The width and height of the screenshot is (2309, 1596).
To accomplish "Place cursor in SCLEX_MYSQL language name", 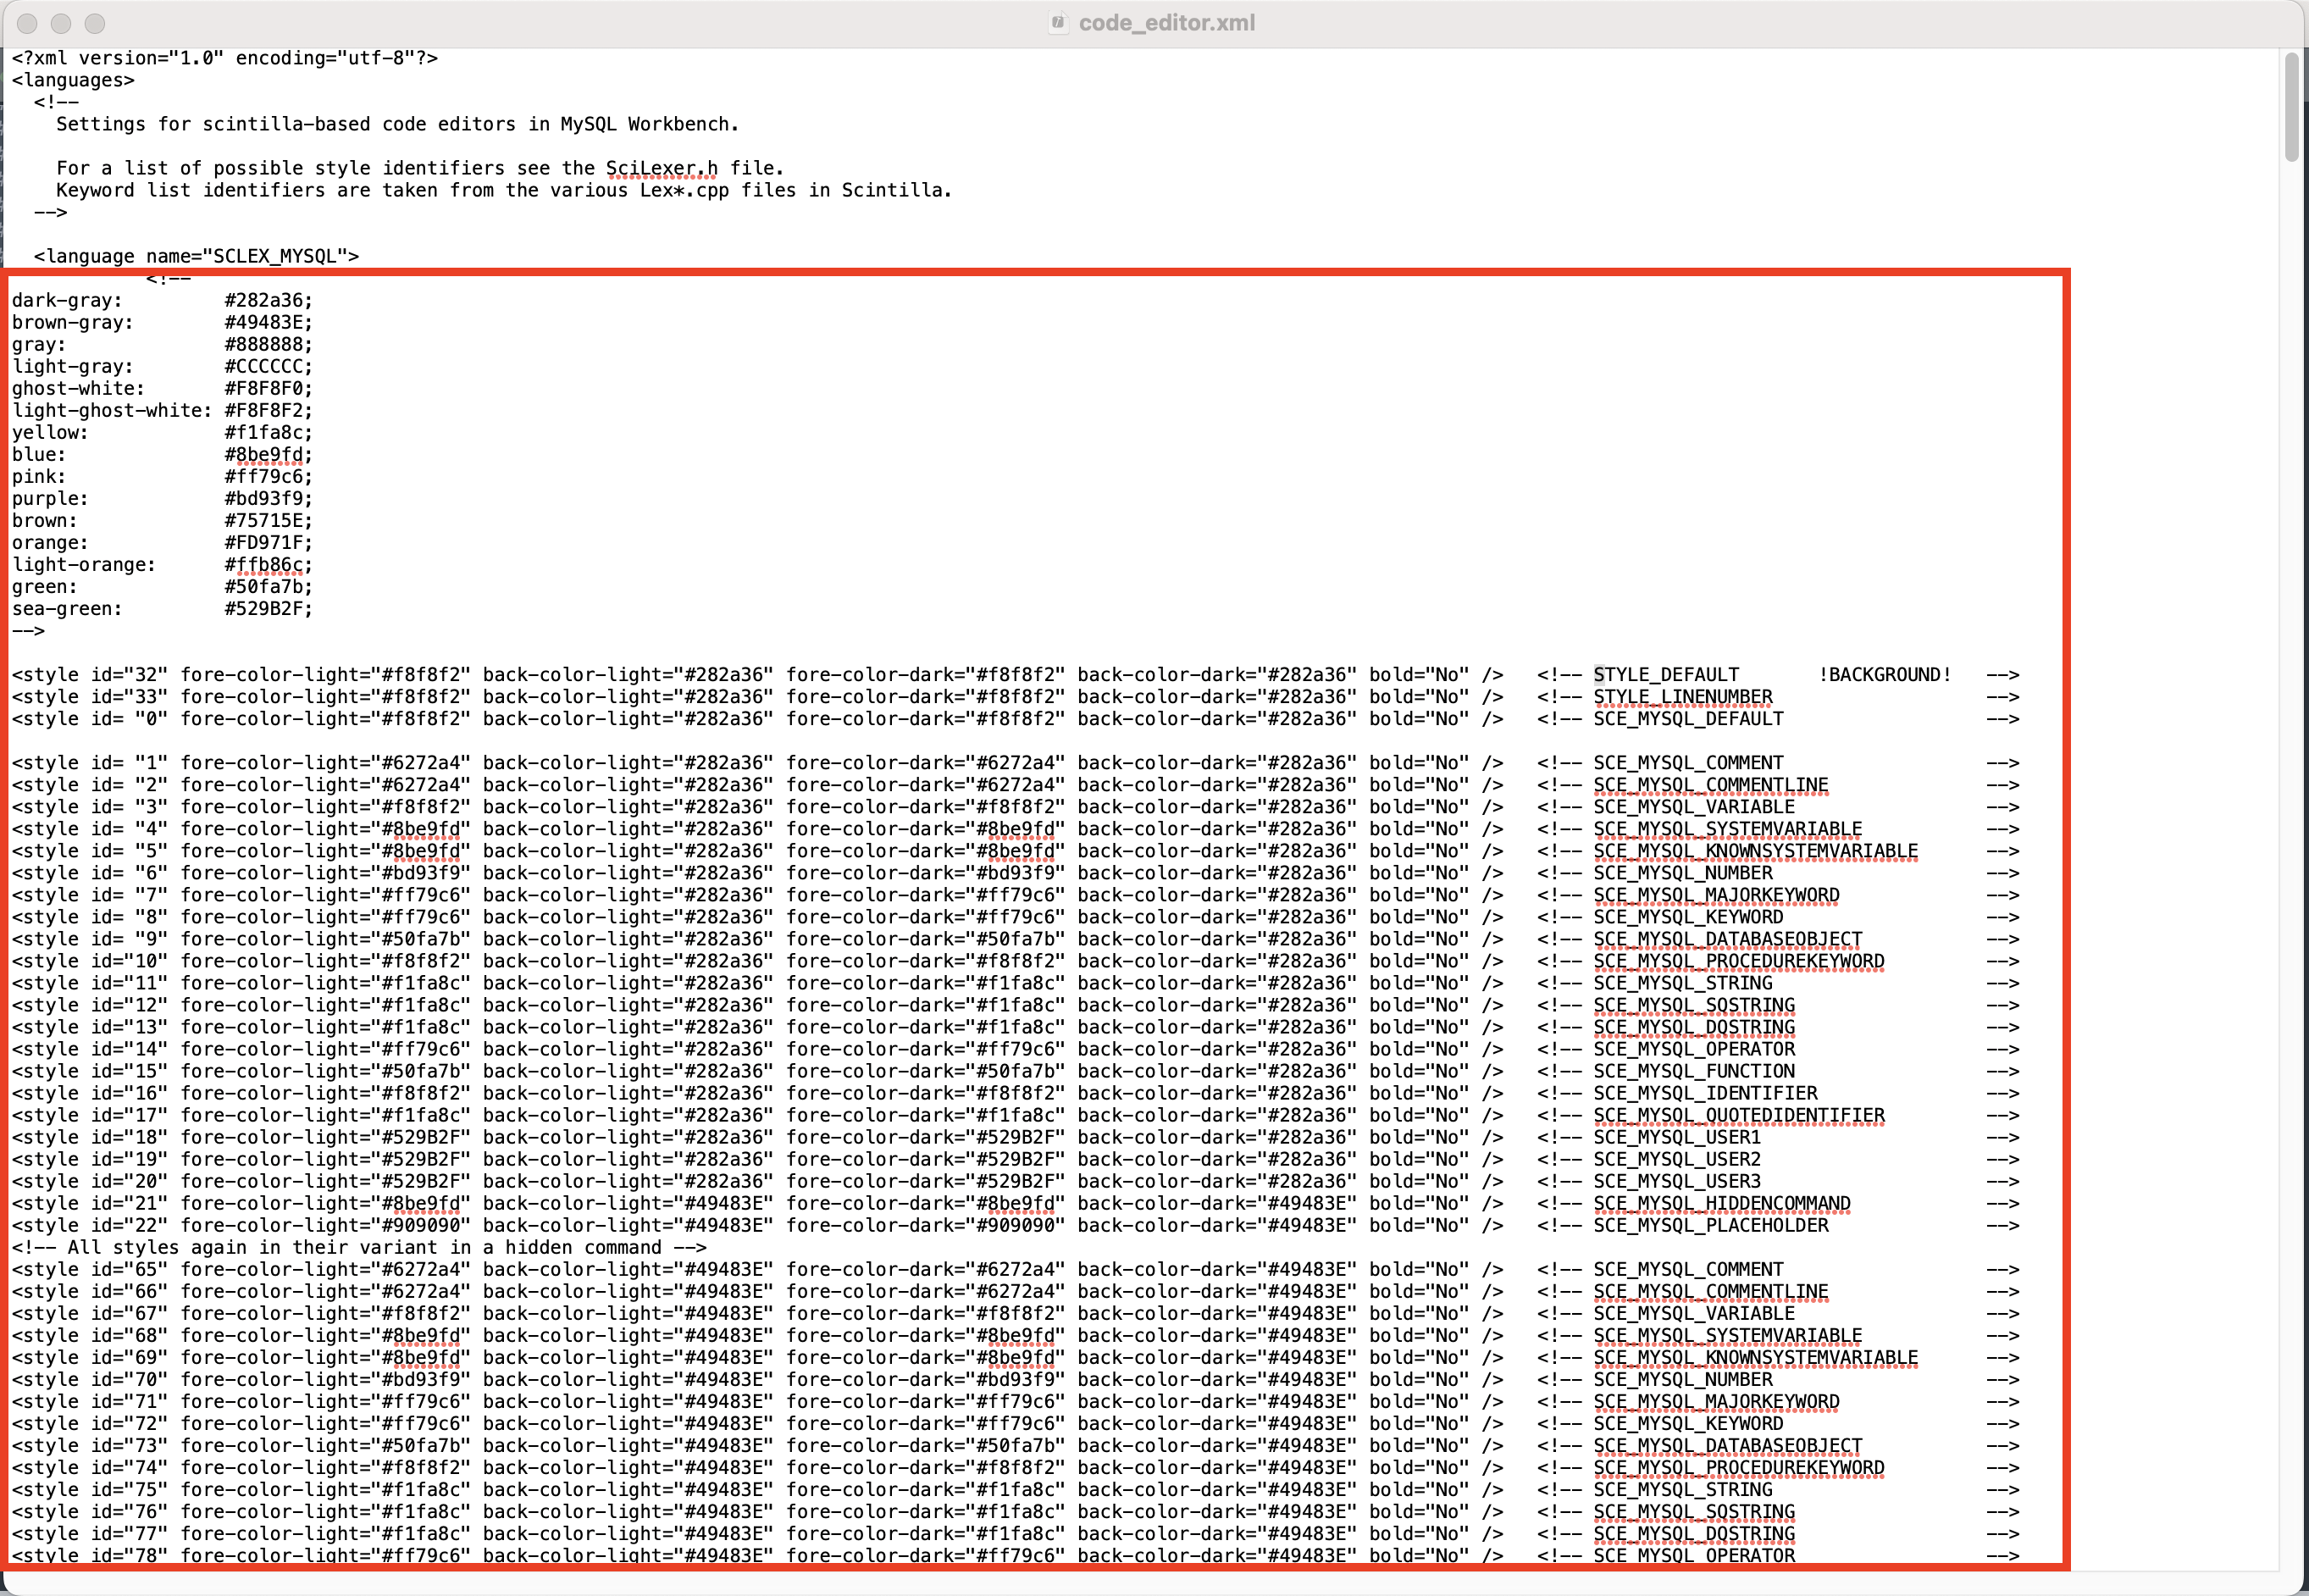I will 276,256.
